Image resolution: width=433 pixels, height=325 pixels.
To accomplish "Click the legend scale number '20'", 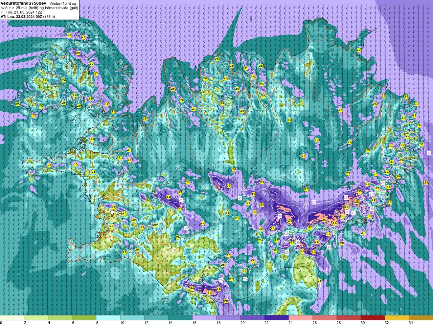I will pyautogui.click(x=242, y=323).
